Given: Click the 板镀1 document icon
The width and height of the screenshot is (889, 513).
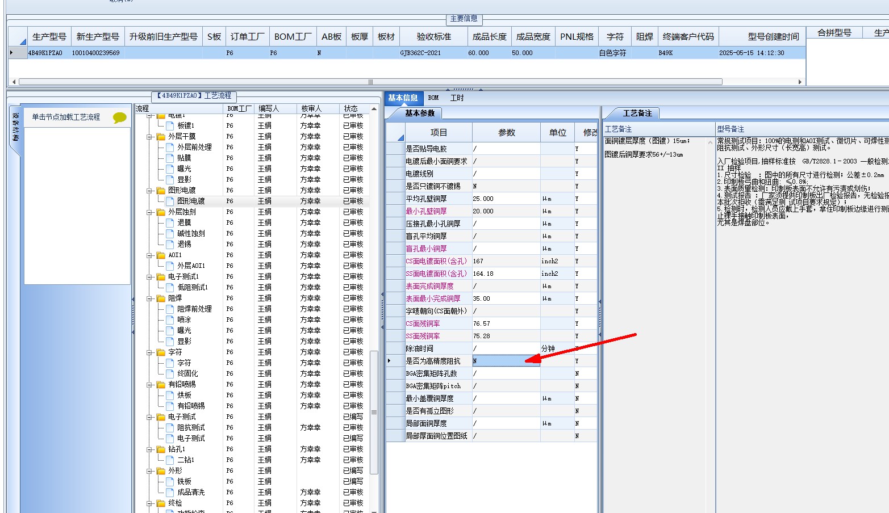Looking at the screenshot, I should (170, 125).
